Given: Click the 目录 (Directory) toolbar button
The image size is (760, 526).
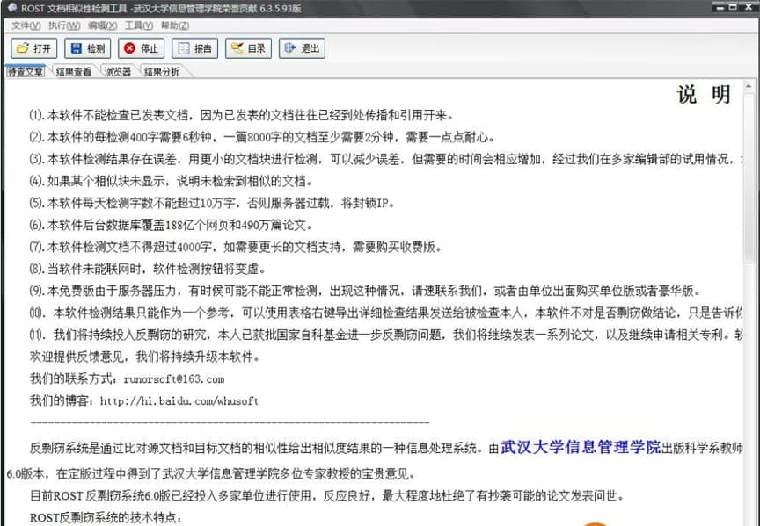Looking at the screenshot, I should click(x=248, y=48).
